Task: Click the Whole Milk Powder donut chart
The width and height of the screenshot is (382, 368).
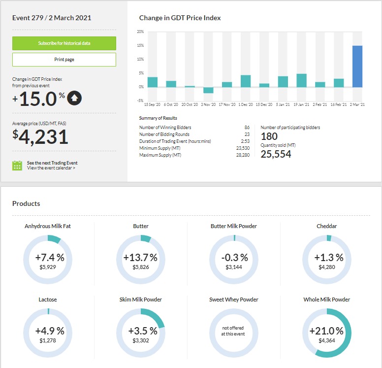Action: pos(326,334)
